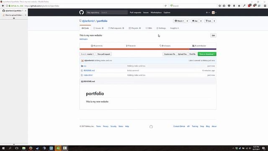View the 0 releases link
268x151 pixels.
165,46
